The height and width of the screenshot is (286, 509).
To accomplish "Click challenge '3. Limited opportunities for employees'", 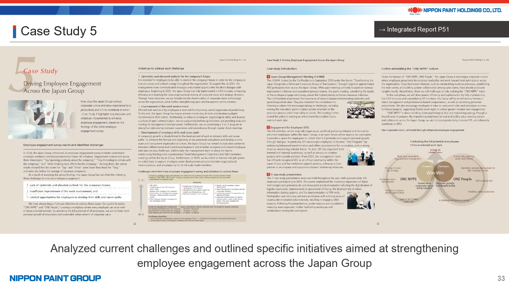I will pos(74,197).
